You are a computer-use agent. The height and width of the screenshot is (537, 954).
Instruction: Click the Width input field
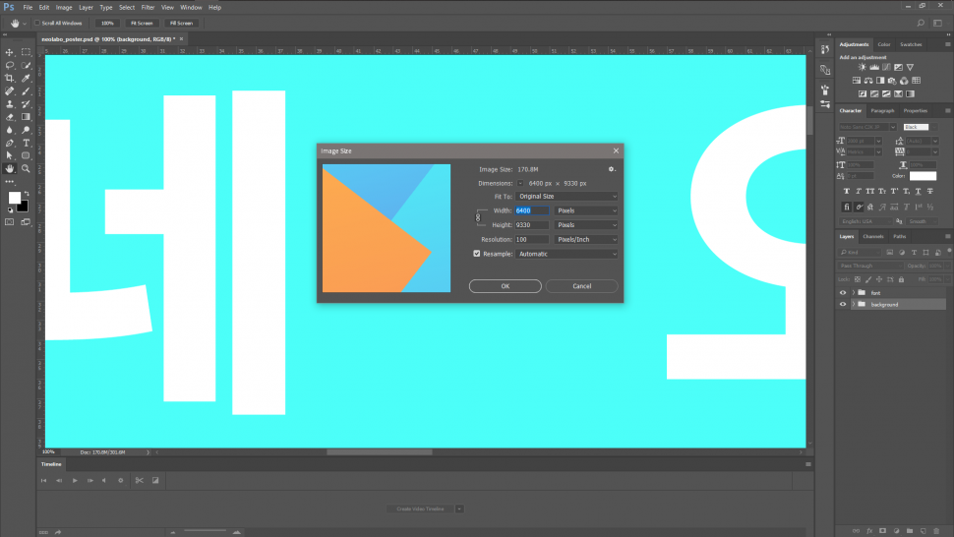pyautogui.click(x=532, y=210)
